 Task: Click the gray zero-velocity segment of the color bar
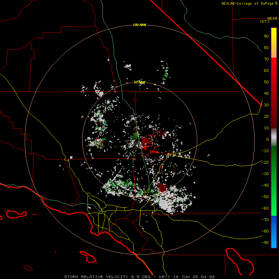(x=274, y=137)
